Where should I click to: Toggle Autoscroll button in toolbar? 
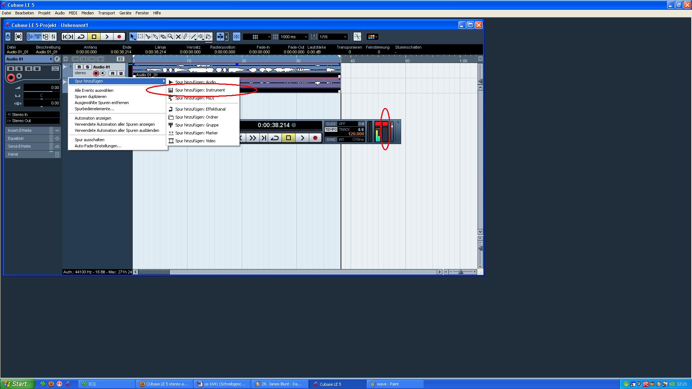[x=220, y=37]
